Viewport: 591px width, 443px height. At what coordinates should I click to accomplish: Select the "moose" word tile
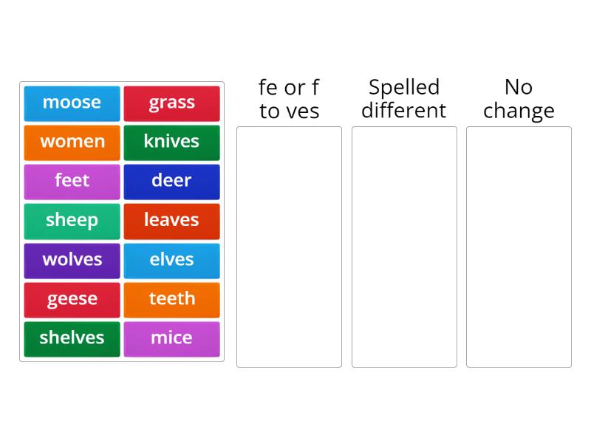[72, 103]
